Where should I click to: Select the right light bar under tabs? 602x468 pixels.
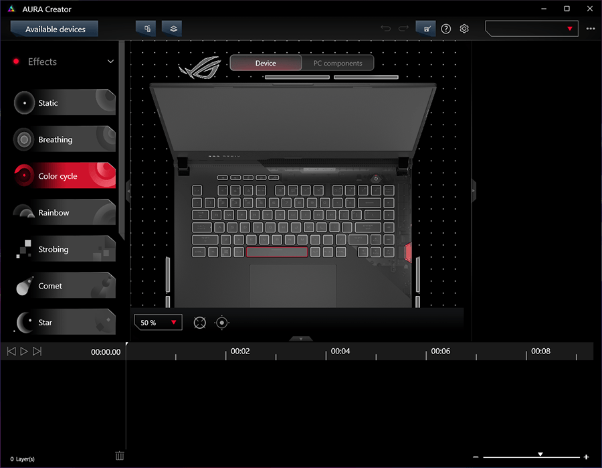[x=366, y=77]
